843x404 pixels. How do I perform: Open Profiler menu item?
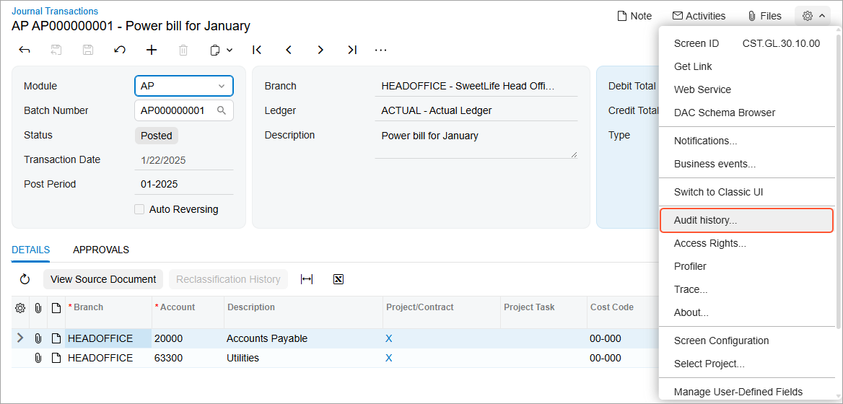point(747,266)
